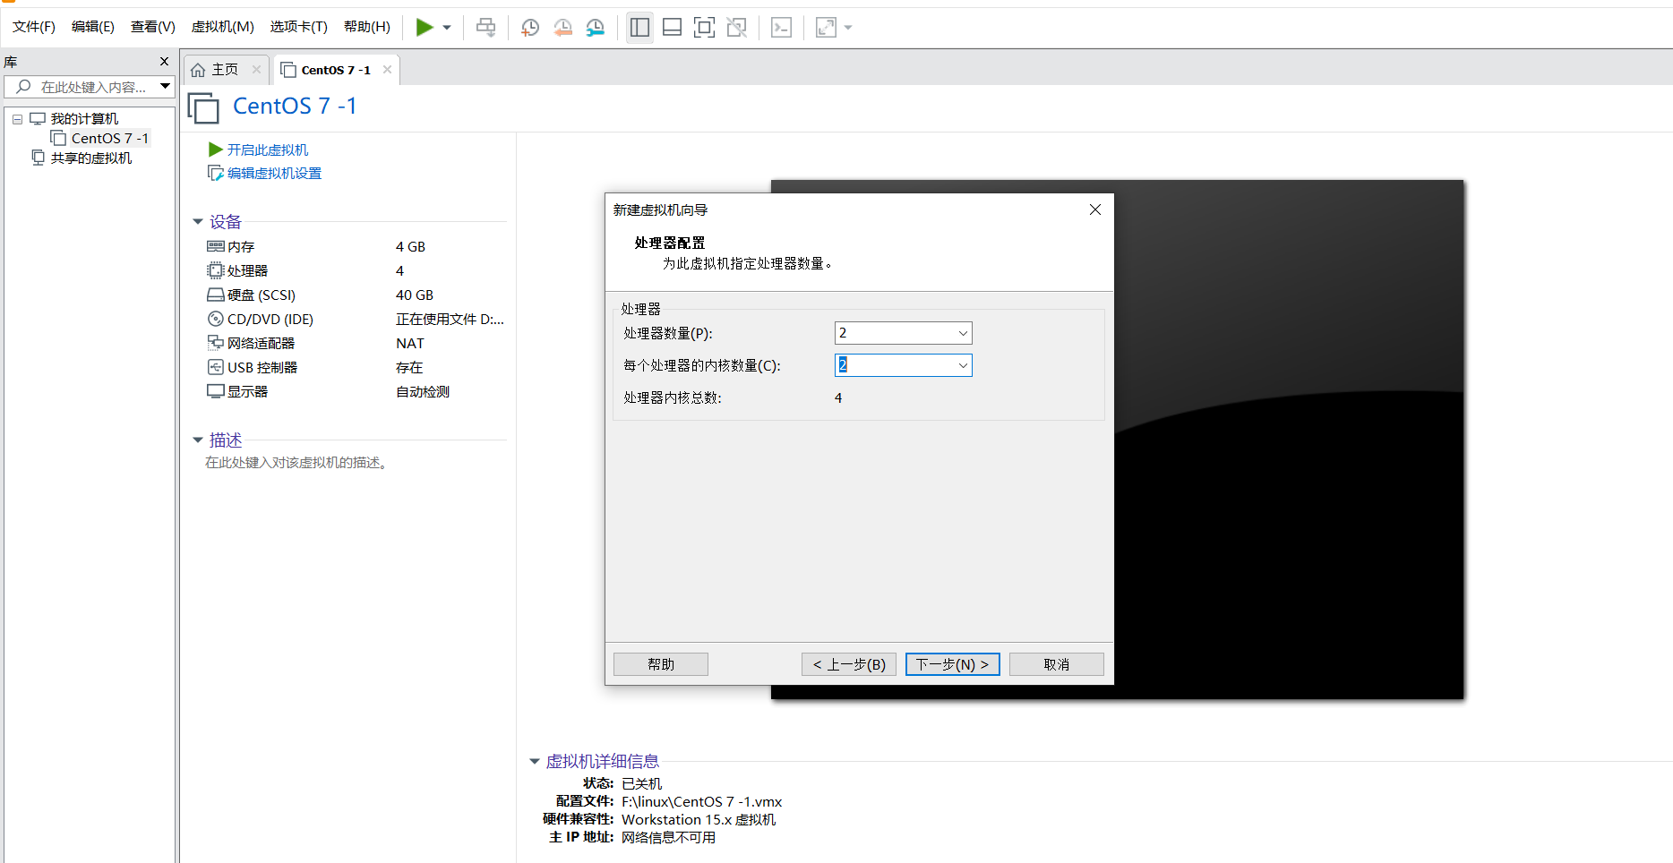The height and width of the screenshot is (863, 1673).
Task: Click the VM description text field
Action: tap(296, 463)
